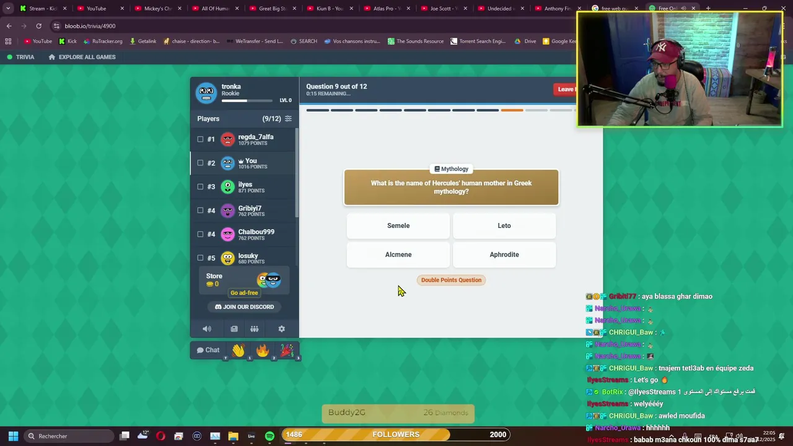Check the box next to You
The image size is (793, 446).
pyautogui.click(x=200, y=163)
